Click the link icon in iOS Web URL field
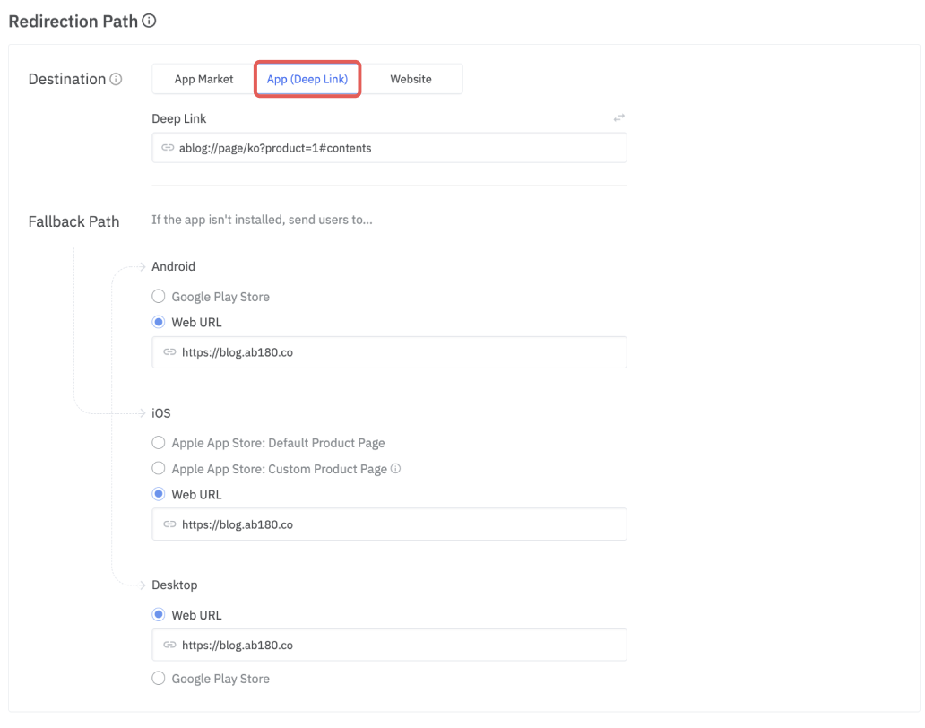This screenshot has width=925, height=728. (169, 524)
